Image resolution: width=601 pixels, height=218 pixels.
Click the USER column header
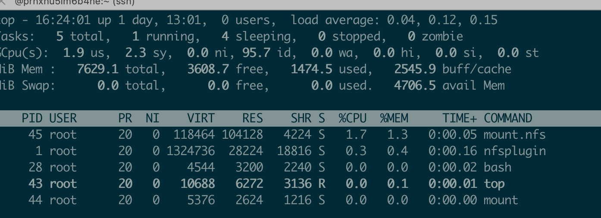tap(63, 118)
